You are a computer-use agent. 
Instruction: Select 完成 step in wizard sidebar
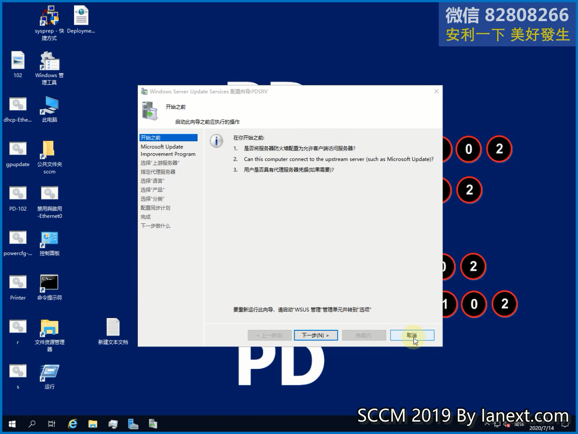click(x=146, y=217)
